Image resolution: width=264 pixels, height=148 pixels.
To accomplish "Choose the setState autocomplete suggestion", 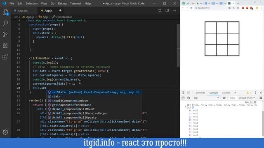I will tap(94, 92).
